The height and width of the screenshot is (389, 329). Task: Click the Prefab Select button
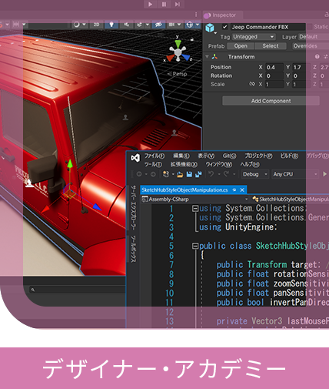tap(271, 46)
